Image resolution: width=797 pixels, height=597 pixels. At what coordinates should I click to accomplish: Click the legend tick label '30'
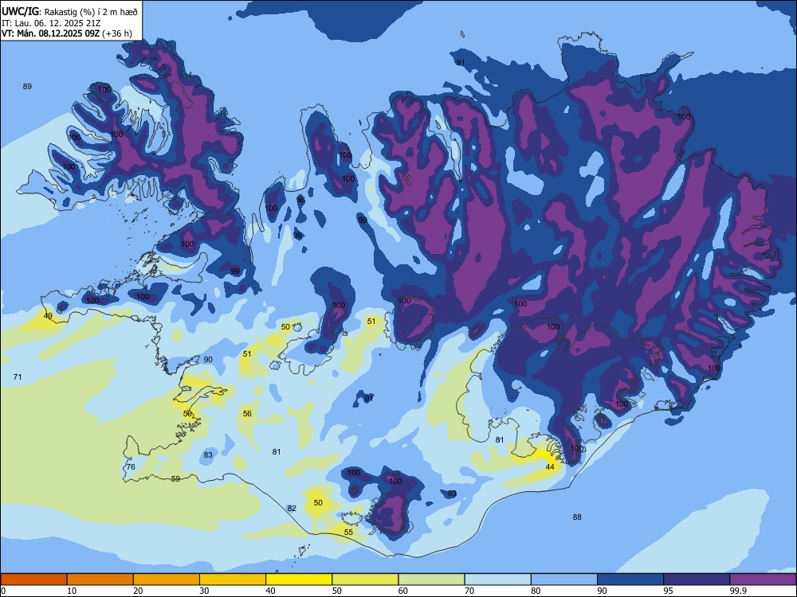[204, 591]
